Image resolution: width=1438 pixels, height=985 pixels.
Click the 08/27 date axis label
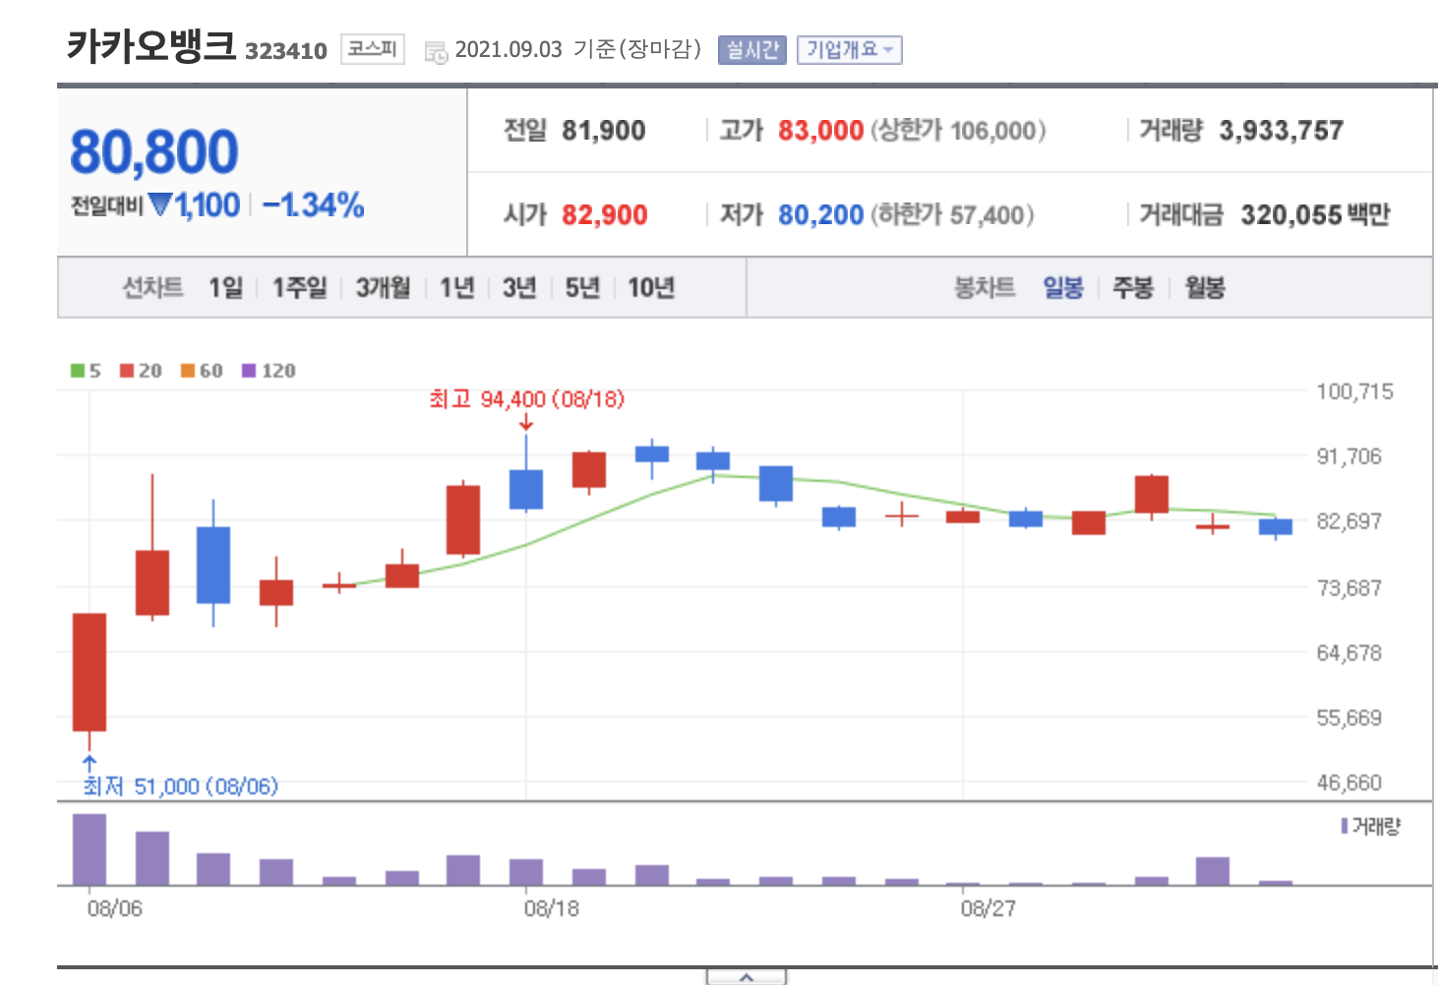(989, 908)
